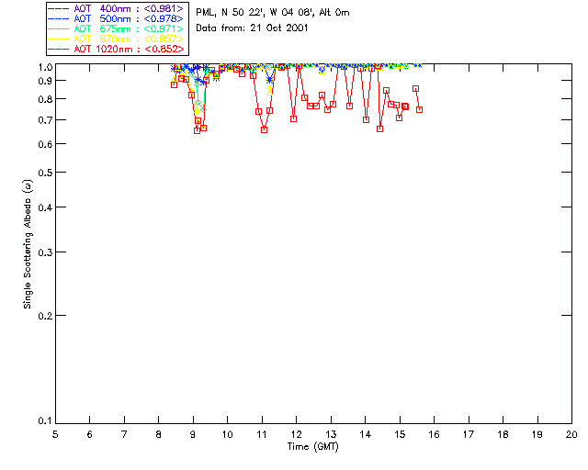
Task: Click the 20 x-axis tick label
Action: [x=571, y=434]
